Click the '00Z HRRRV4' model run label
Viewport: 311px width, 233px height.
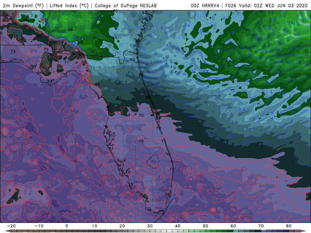coord(205,5)
